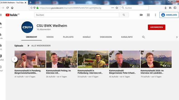The width and height of the screenshot is (179, 100).
Task: Click the CSU channel avatar
Action: coord(27,27)
